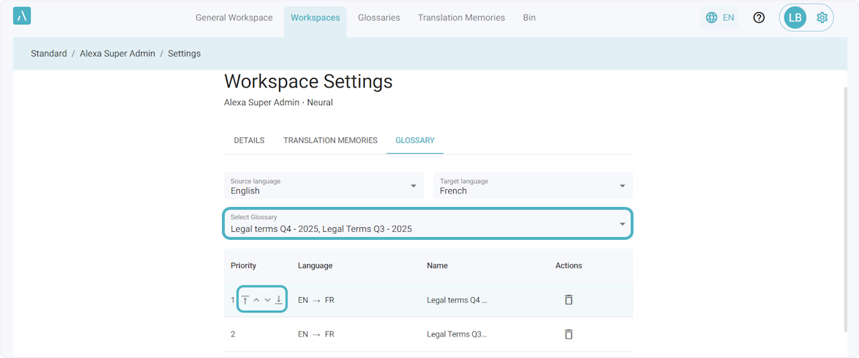Click the Alexa Super Admin breadcrumb

point(117,54)
